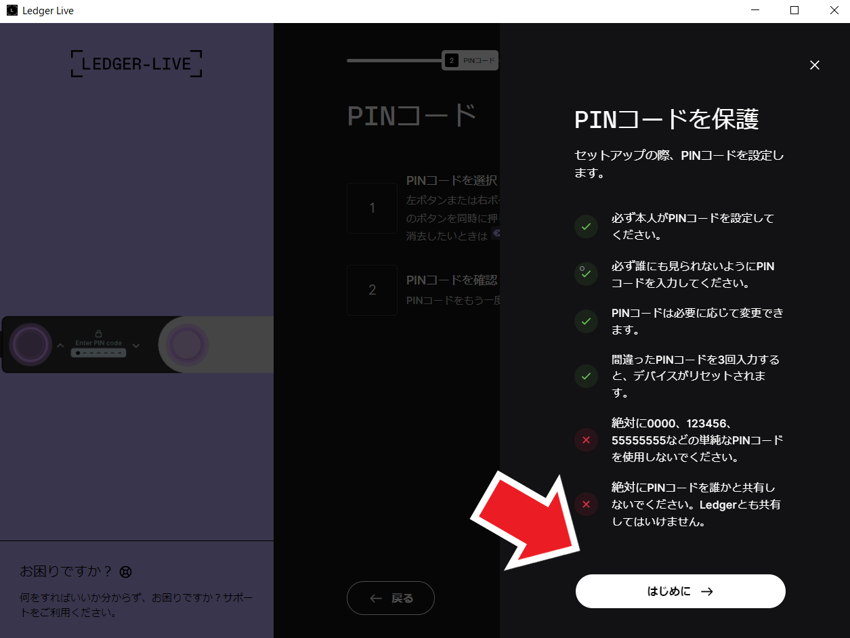Click the step 1 number box

coord(372,208)
